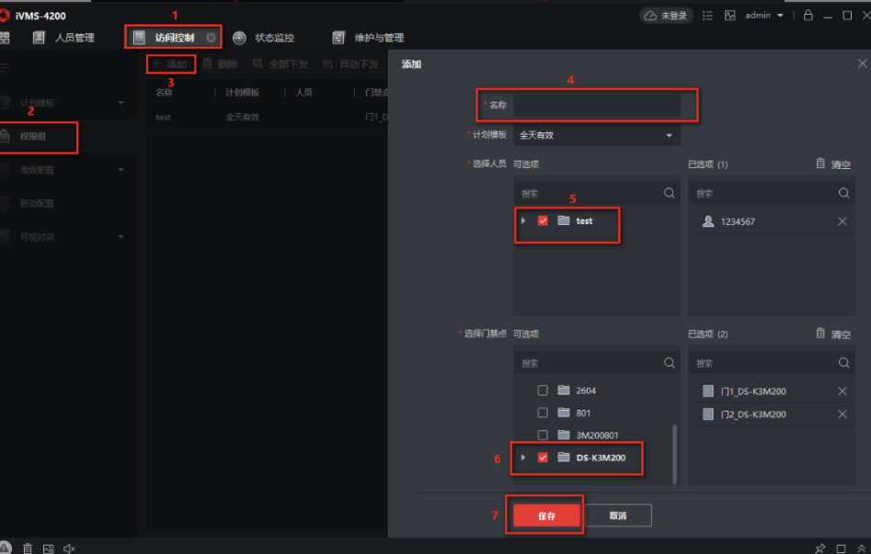The height and width of the screenshot is (554, 871).
Task: Uncheck the test person group checkbox
Action: coord(543,220)
